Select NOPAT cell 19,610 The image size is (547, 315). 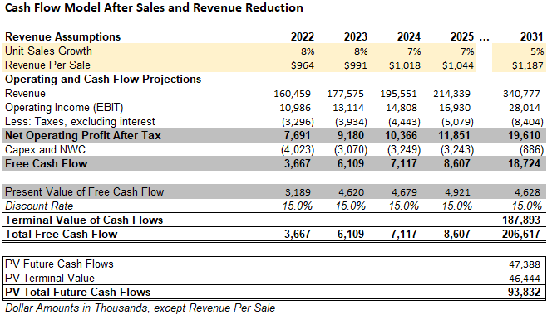click(524, 136)
